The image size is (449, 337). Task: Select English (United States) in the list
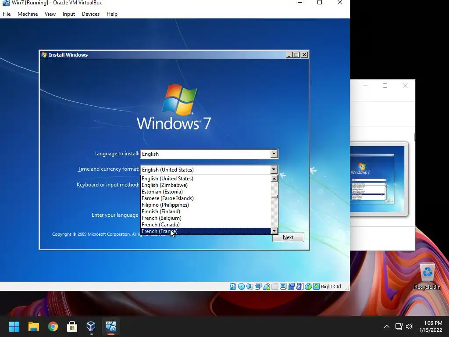206,179
